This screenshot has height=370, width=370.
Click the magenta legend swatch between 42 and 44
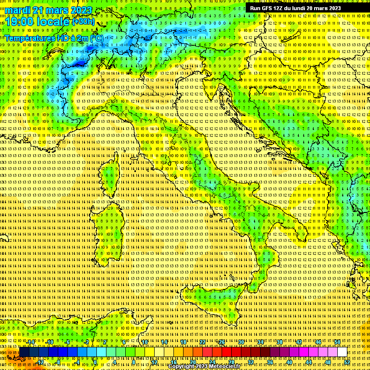click(x=304, y=352)
